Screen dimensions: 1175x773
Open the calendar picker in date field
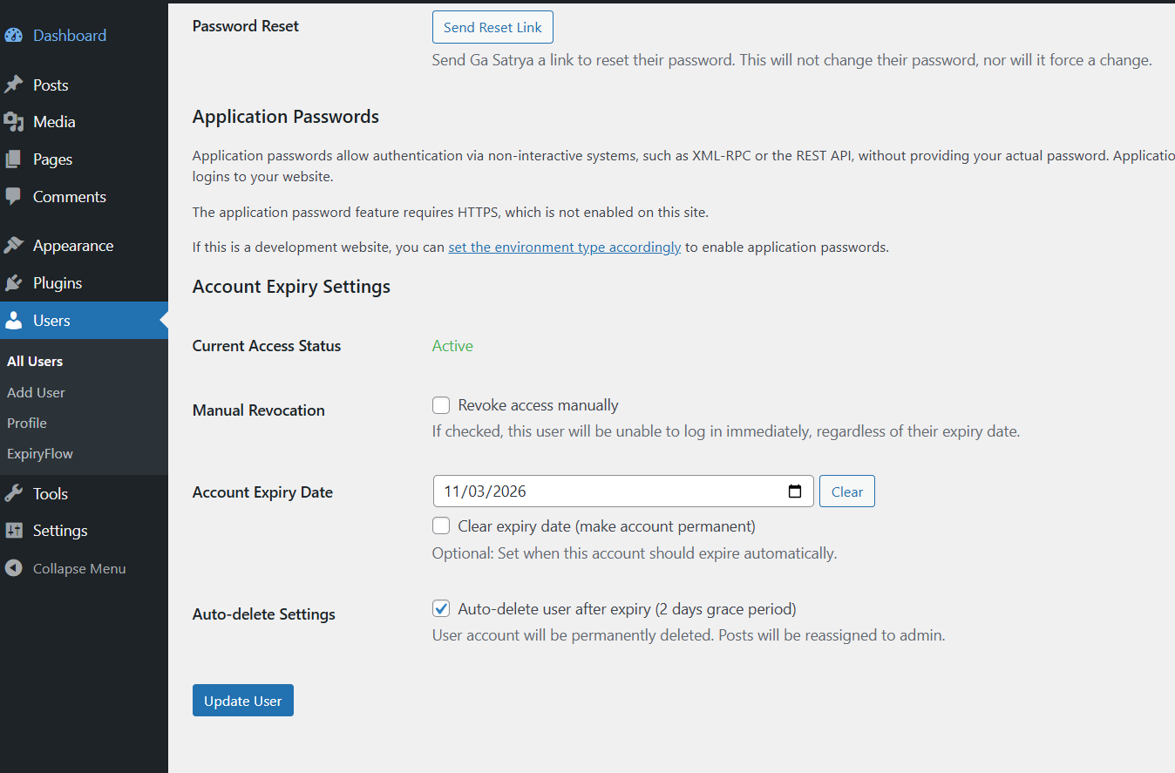pos(794,492)
